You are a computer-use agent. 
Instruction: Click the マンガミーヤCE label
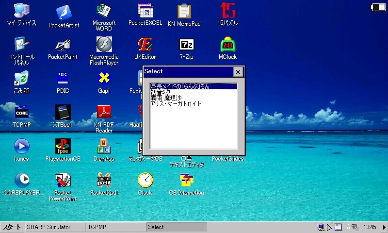145,159
